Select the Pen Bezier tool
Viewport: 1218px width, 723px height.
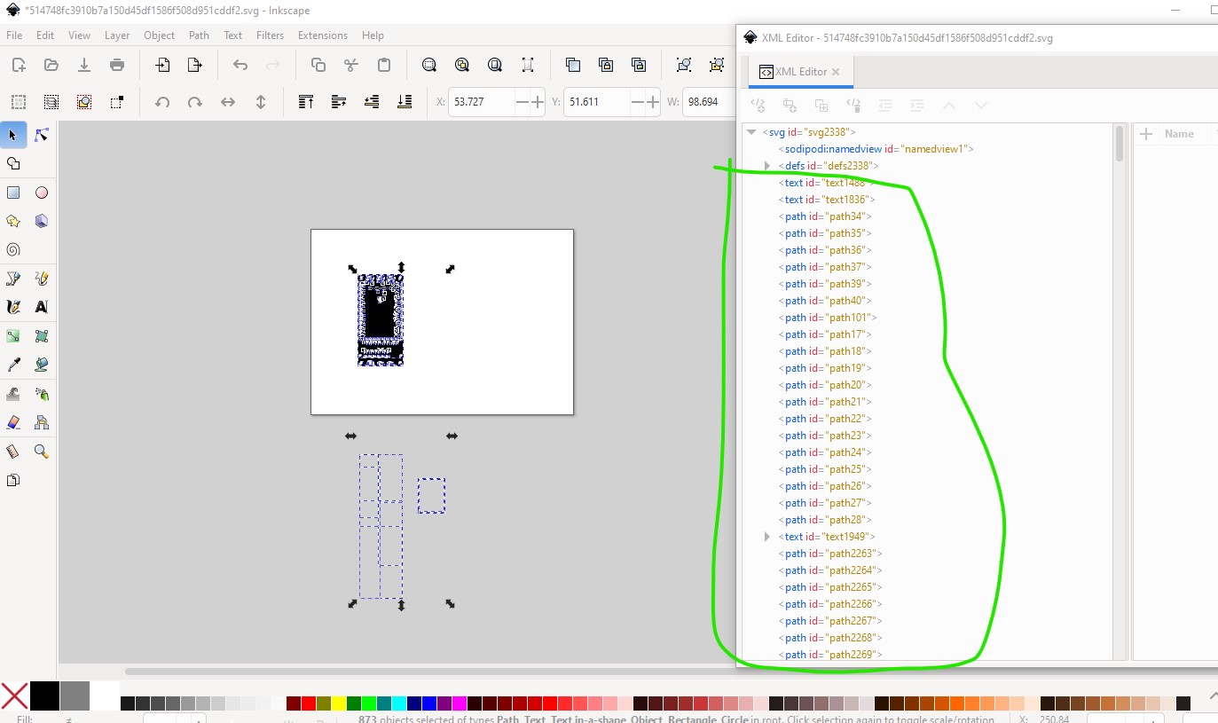click(x=13, y=279)
